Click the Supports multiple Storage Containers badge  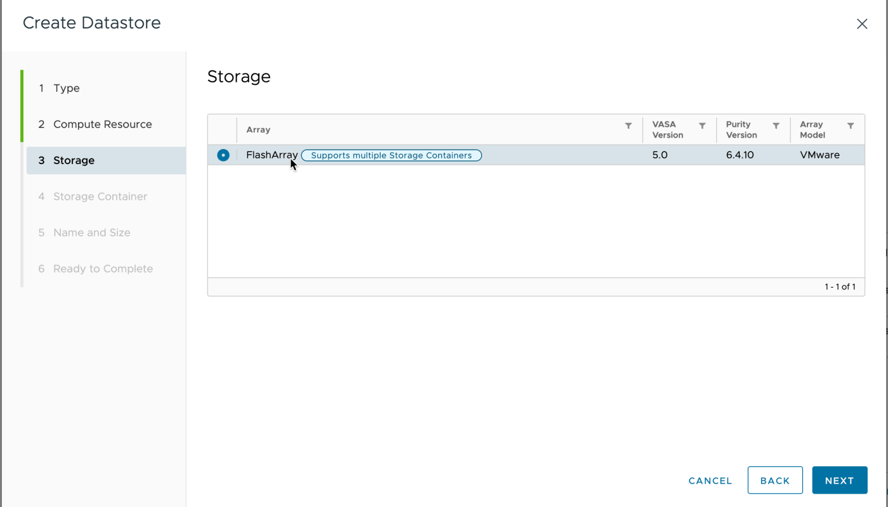pyautogui.click(x=391, y=155)
